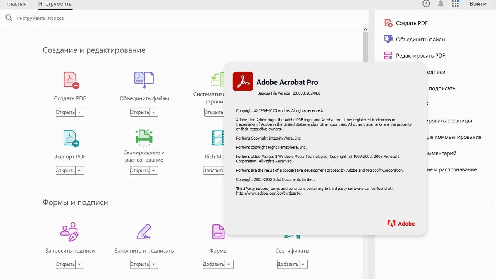This screenshot has width=496, height=279.
Task: Expand the Export PDF Open dropdown arrow
Action: pyautogui.click(x=79, y=170)
